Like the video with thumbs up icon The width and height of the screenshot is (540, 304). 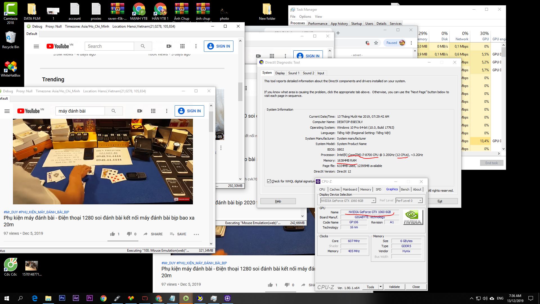tap(113, 234)
